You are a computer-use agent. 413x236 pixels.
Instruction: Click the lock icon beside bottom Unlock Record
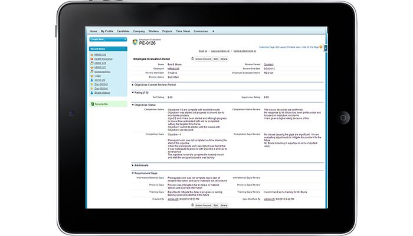pyautogui.click(x=192, y=205)
